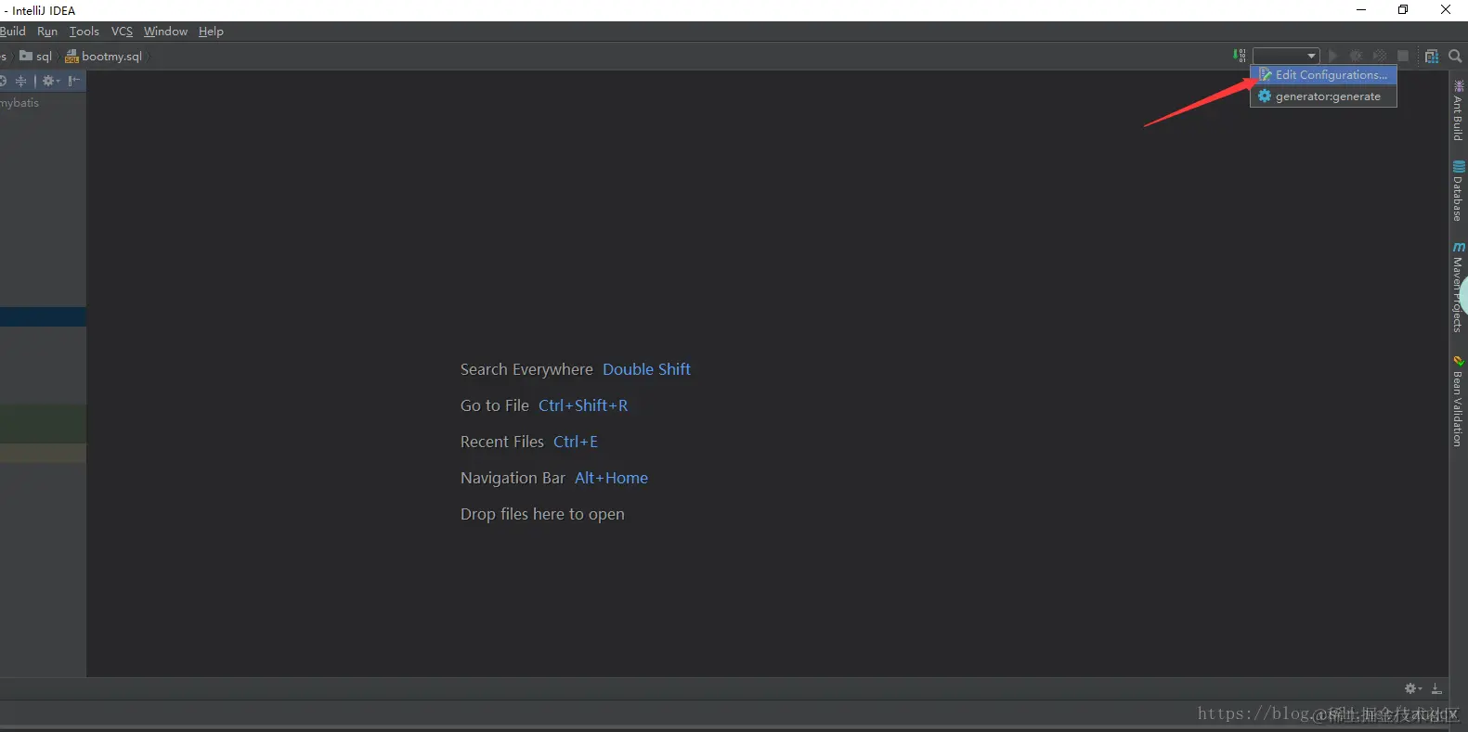Open the Maven Projects tool window tab

point(1458,287)
